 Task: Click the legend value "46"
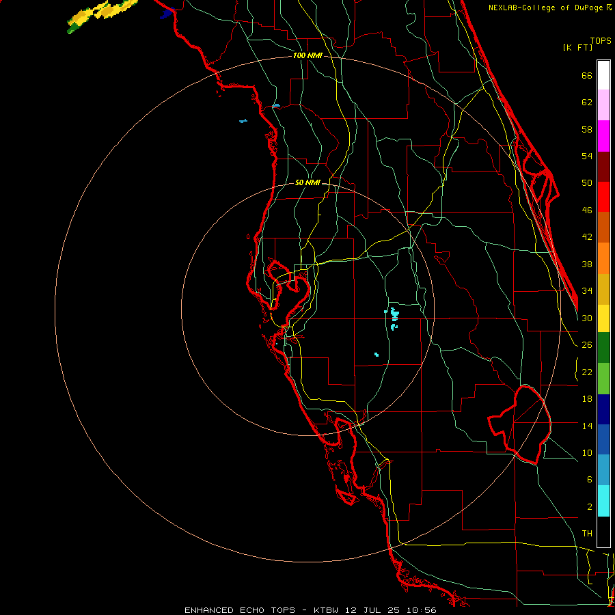(587, 210)
